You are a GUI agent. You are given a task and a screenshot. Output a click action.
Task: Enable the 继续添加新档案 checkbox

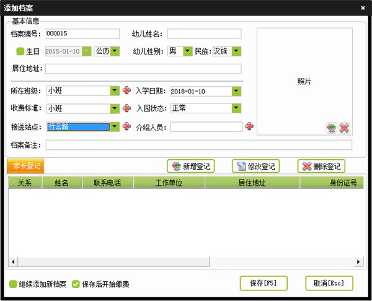(13, 284)
